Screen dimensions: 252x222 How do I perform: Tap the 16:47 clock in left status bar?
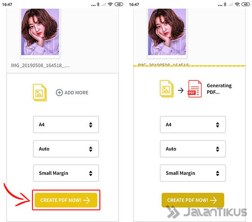[7, 4]
